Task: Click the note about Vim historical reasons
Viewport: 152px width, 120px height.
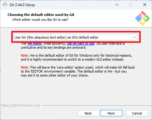Action: tap(76, 57)
